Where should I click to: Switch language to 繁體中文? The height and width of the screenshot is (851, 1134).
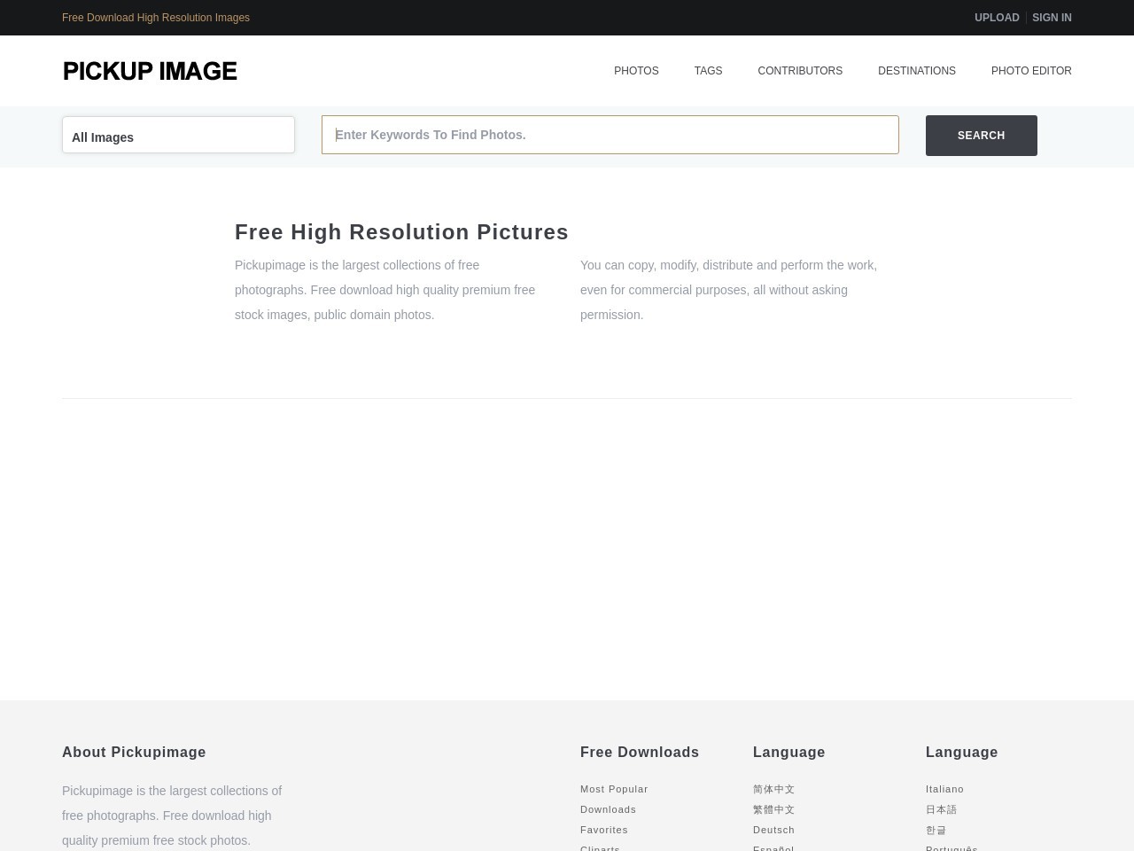773,809
